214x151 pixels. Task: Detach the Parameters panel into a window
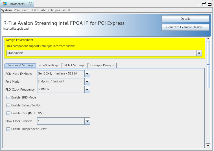(203, 5)
